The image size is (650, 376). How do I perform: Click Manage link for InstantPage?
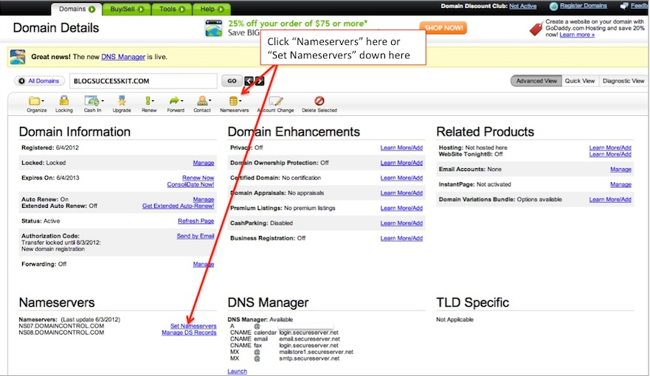coord(620,184)
